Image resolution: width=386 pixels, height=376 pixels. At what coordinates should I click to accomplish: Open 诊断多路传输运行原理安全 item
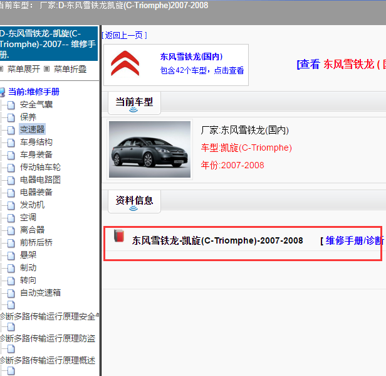(50, 316)
